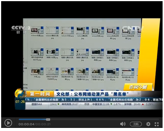The height and width of the screenshot is (131, 164).
Task: Enter fullscreen with the expand arrows icon
Action: [x=157, y=124]
